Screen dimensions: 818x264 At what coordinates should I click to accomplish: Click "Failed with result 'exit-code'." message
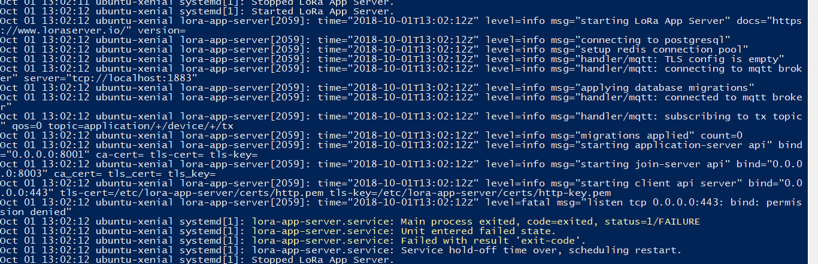click(x=493, y=241)
